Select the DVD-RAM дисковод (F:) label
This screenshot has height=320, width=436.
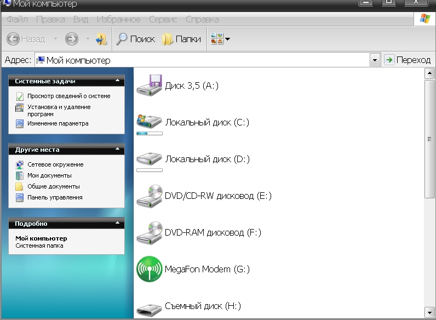coord(213,232)
